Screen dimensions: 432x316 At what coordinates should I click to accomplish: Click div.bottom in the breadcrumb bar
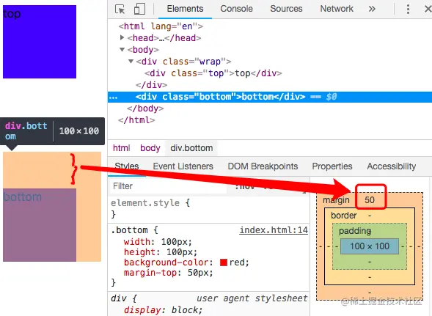[x=191, y=148]
